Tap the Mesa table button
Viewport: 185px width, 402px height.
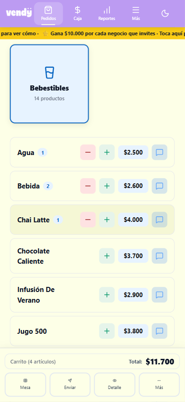pos(26,384)
